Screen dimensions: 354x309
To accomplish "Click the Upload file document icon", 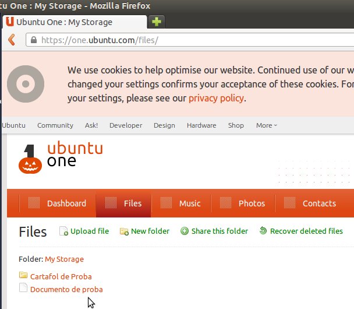I will point(63,231).
